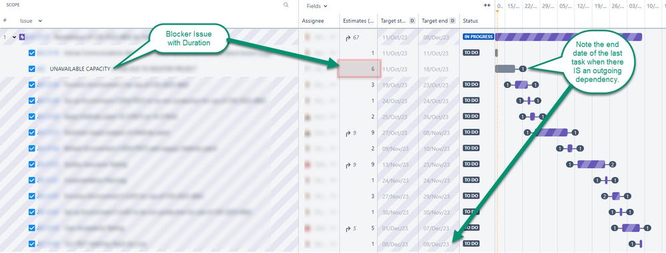Click incoming dependency badge on 08/Dec/23 bar
The height and width of the screenshot is (253, 666).
pos(633,244)
